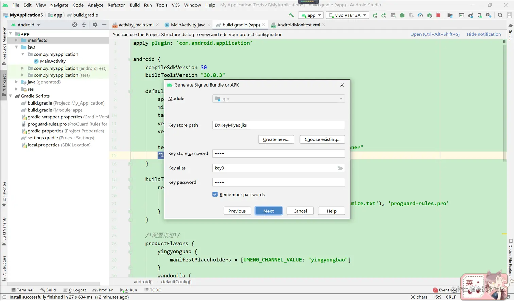Stop the running app with red square
Viewport: 514px width, 301px height.
pyautogui.click(x=439, y=15)
